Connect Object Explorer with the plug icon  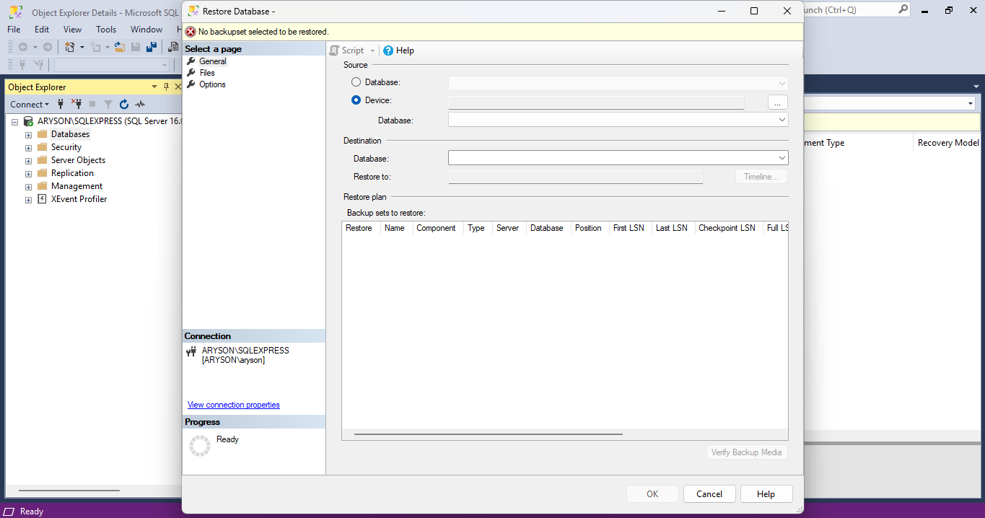[x=61, y=105]
